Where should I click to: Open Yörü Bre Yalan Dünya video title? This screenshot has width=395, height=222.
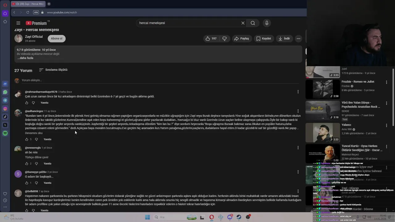tap(361, 105)
